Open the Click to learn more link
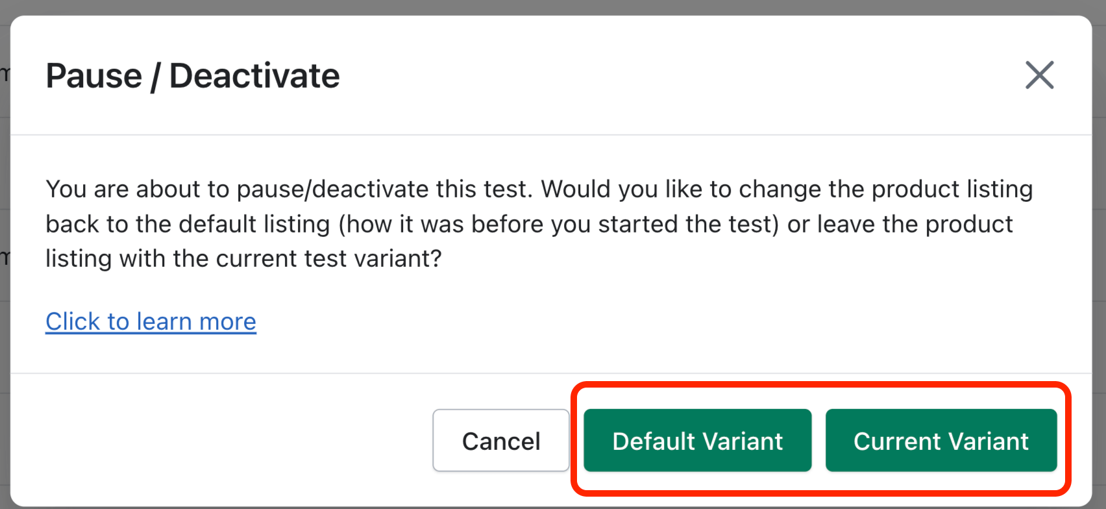Screen dimensions: 1106x509 151,321
